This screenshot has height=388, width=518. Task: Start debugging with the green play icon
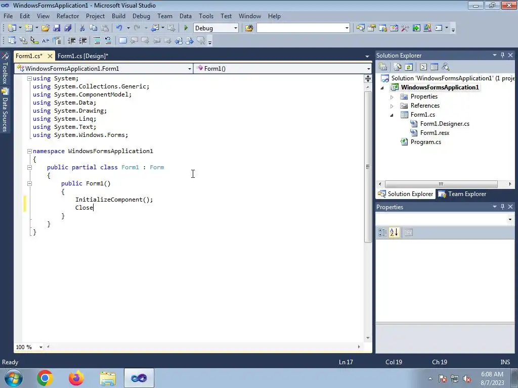pyautogui.click(x=186, y=28)
